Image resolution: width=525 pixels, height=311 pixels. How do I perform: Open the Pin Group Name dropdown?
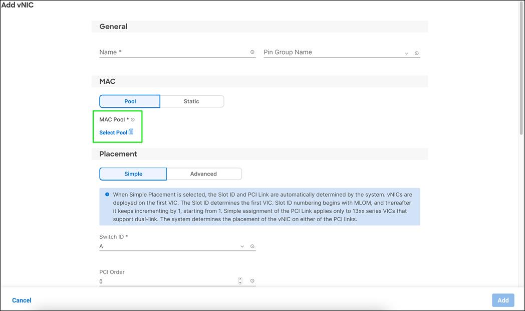pos(406,52)
